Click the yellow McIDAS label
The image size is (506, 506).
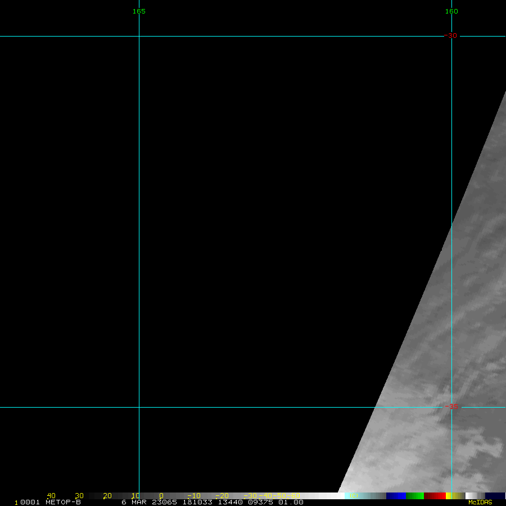pyautogui.click(x=480, y=502)
